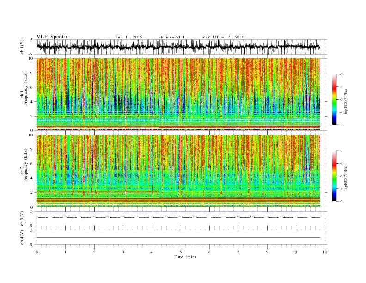
Task: Click the flat ch.4 voltage trace line
Action: [x=178, y=238]
